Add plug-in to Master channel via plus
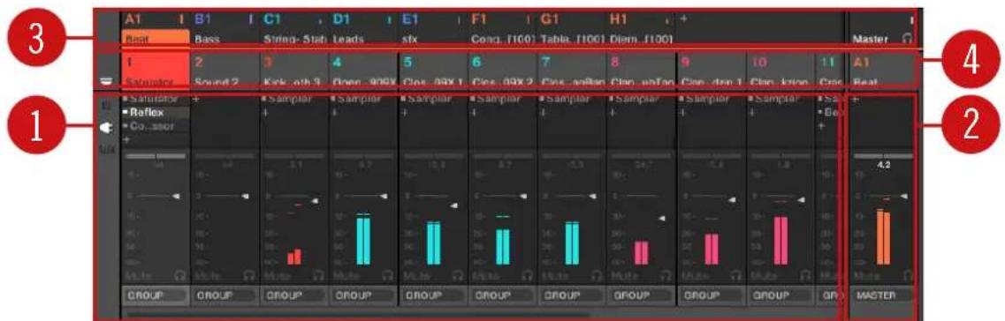The image size is (1005, 321). (x=857, y=101)
